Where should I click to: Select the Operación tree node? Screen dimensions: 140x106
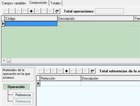click(16, 87)
